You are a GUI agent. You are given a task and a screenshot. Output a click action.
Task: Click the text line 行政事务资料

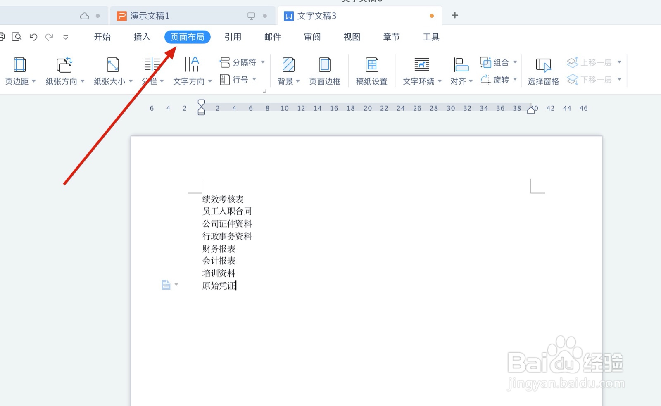coord(227,236)
